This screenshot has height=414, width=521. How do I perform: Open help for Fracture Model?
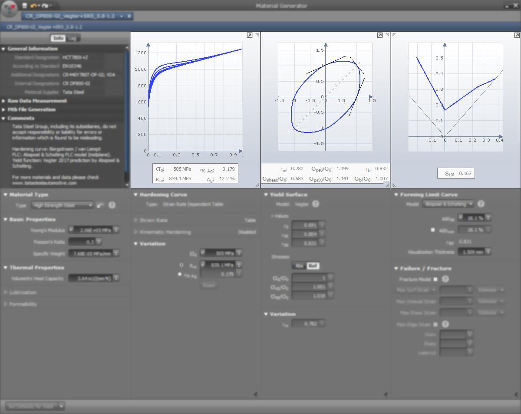(x=445, y=279)
